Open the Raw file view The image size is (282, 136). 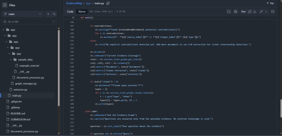pyautogui.click(x=243, y=12)
